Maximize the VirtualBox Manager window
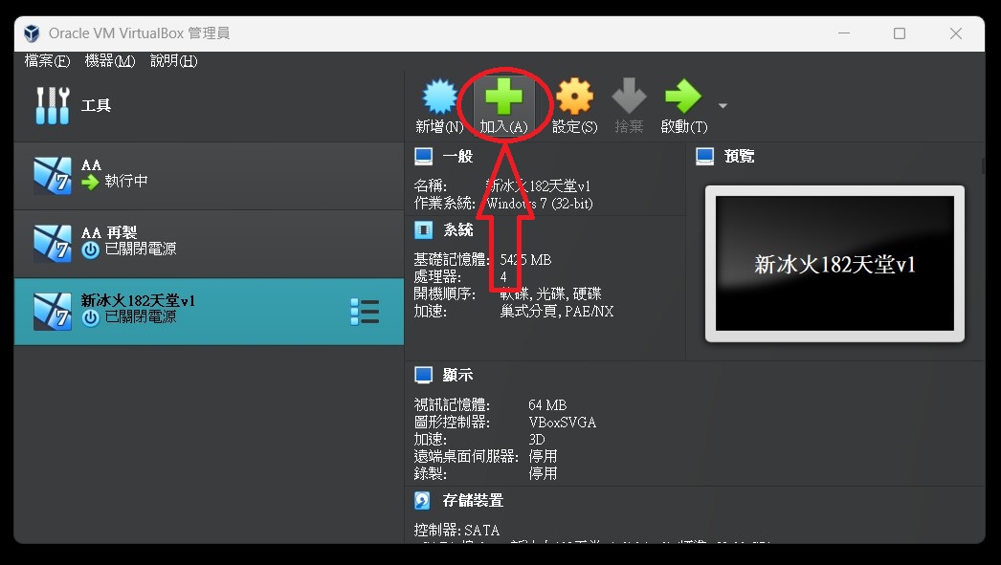Viewport: 1001px width, 565px height. point(899,33)
